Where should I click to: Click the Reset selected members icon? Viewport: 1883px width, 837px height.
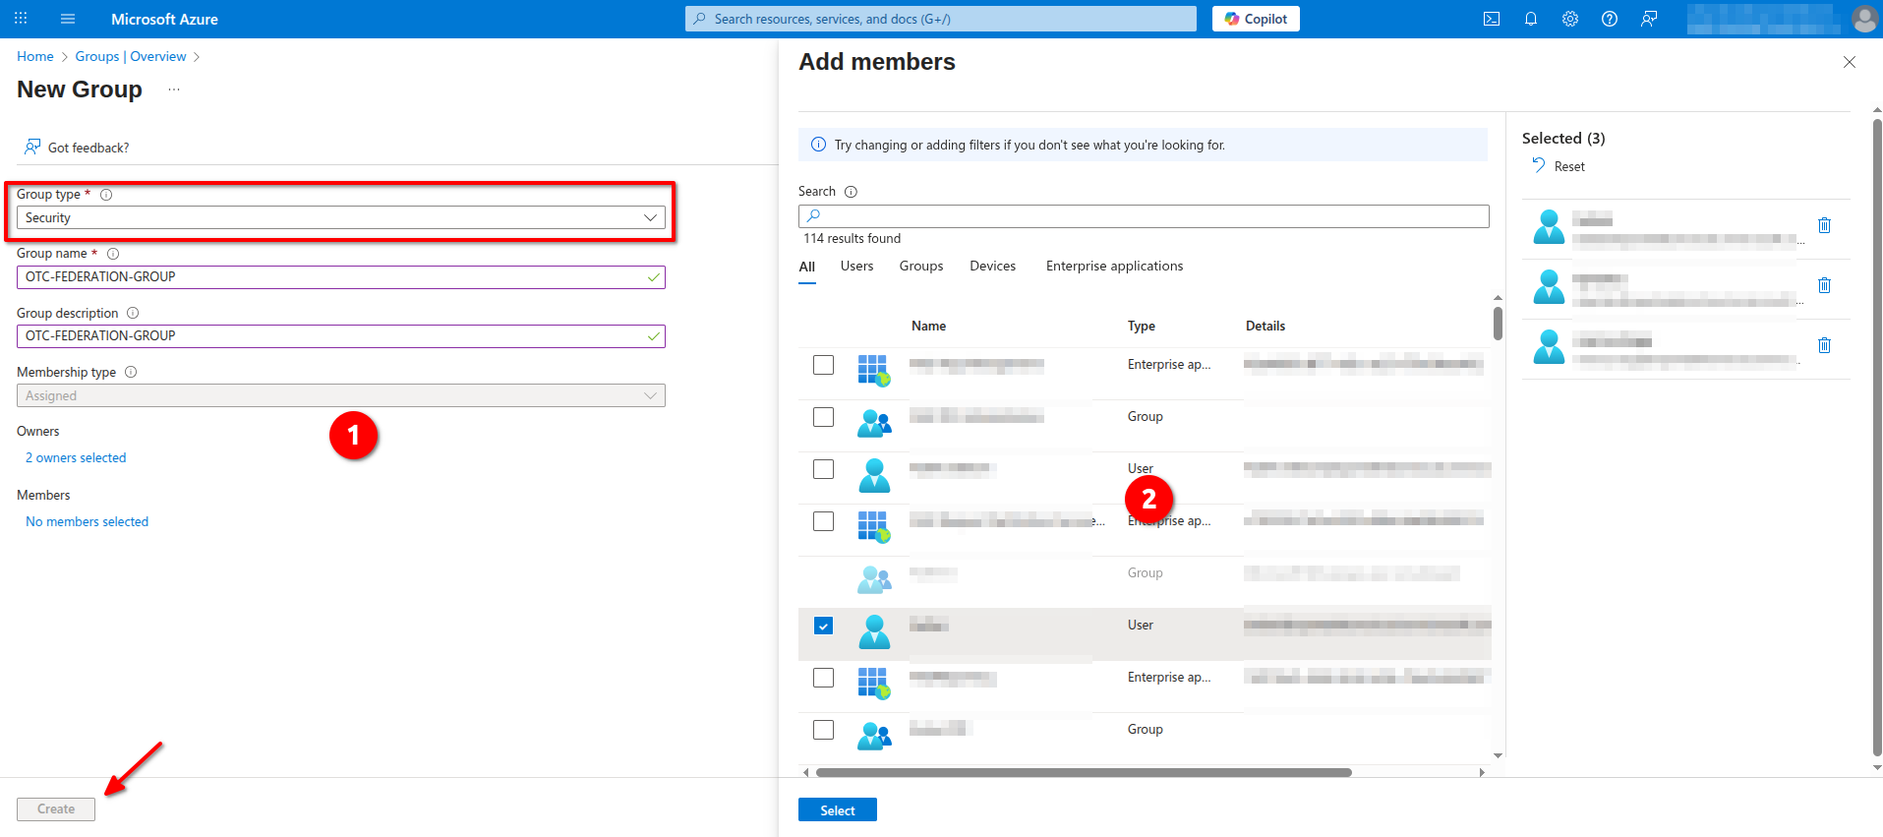tap(1539, 165)
